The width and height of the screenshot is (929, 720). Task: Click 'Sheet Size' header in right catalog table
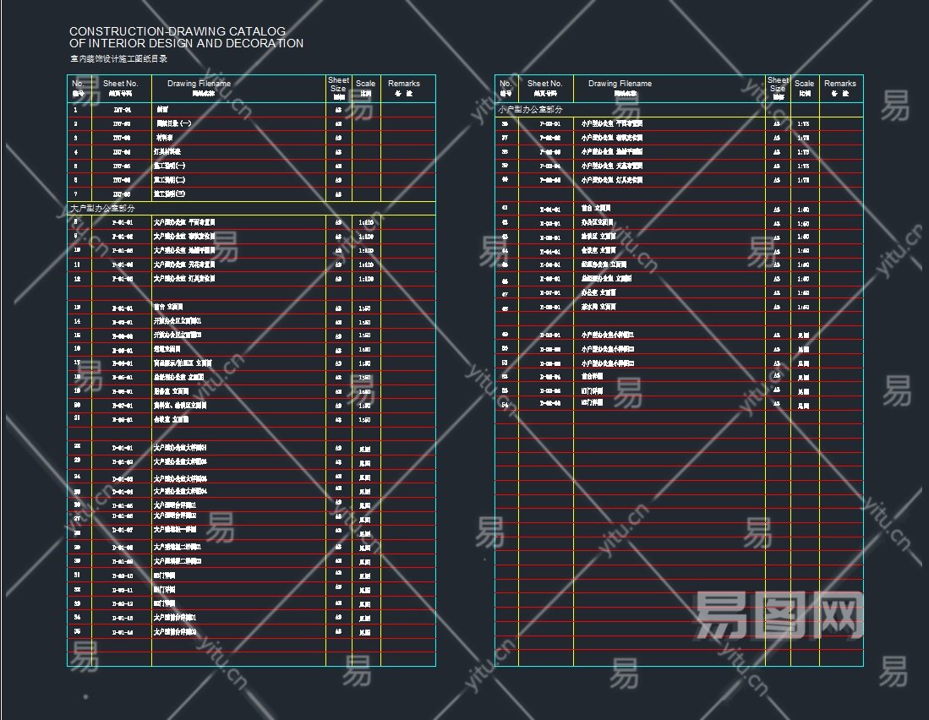tap(778, 84)
